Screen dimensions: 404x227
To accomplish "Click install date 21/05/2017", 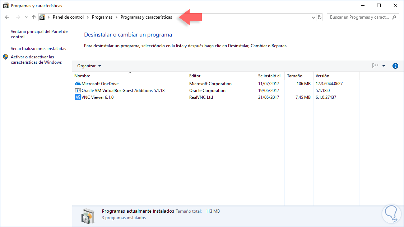I will [x=269, y=97].
